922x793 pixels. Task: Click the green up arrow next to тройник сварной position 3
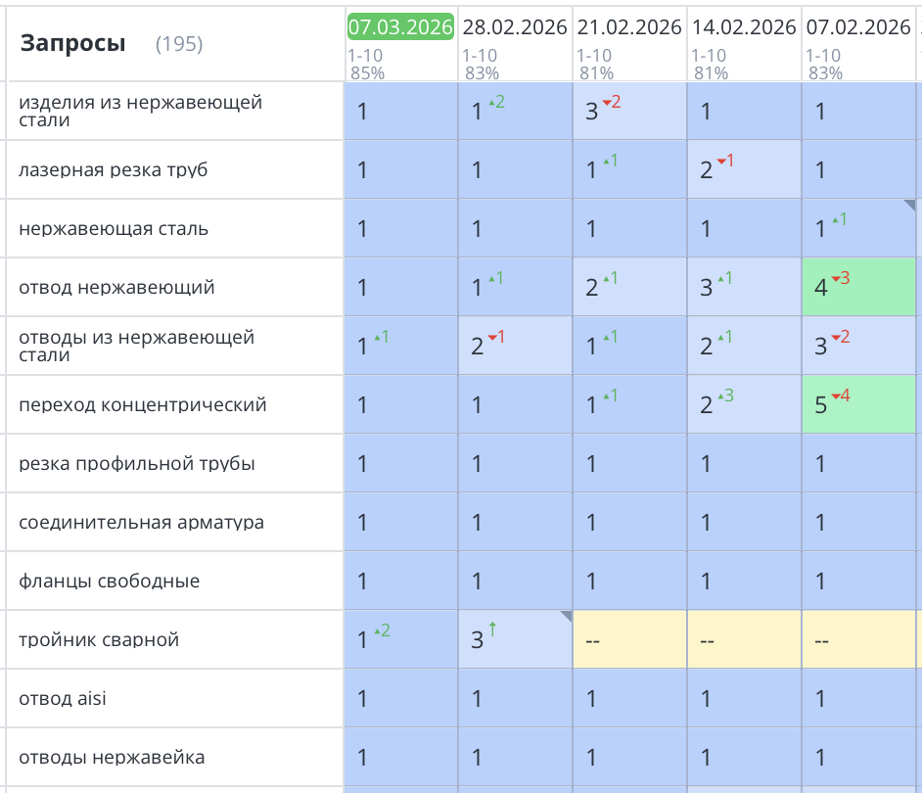[x=491, y=631]
